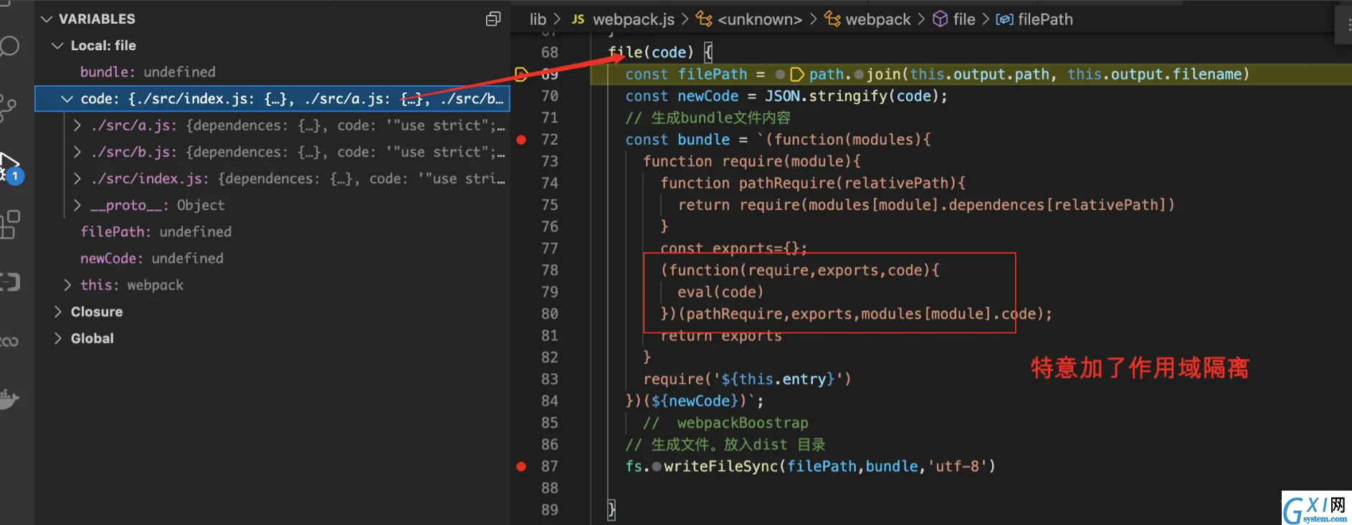
Task: Click the webpack class breadcrumb
Action: [867, 19]
